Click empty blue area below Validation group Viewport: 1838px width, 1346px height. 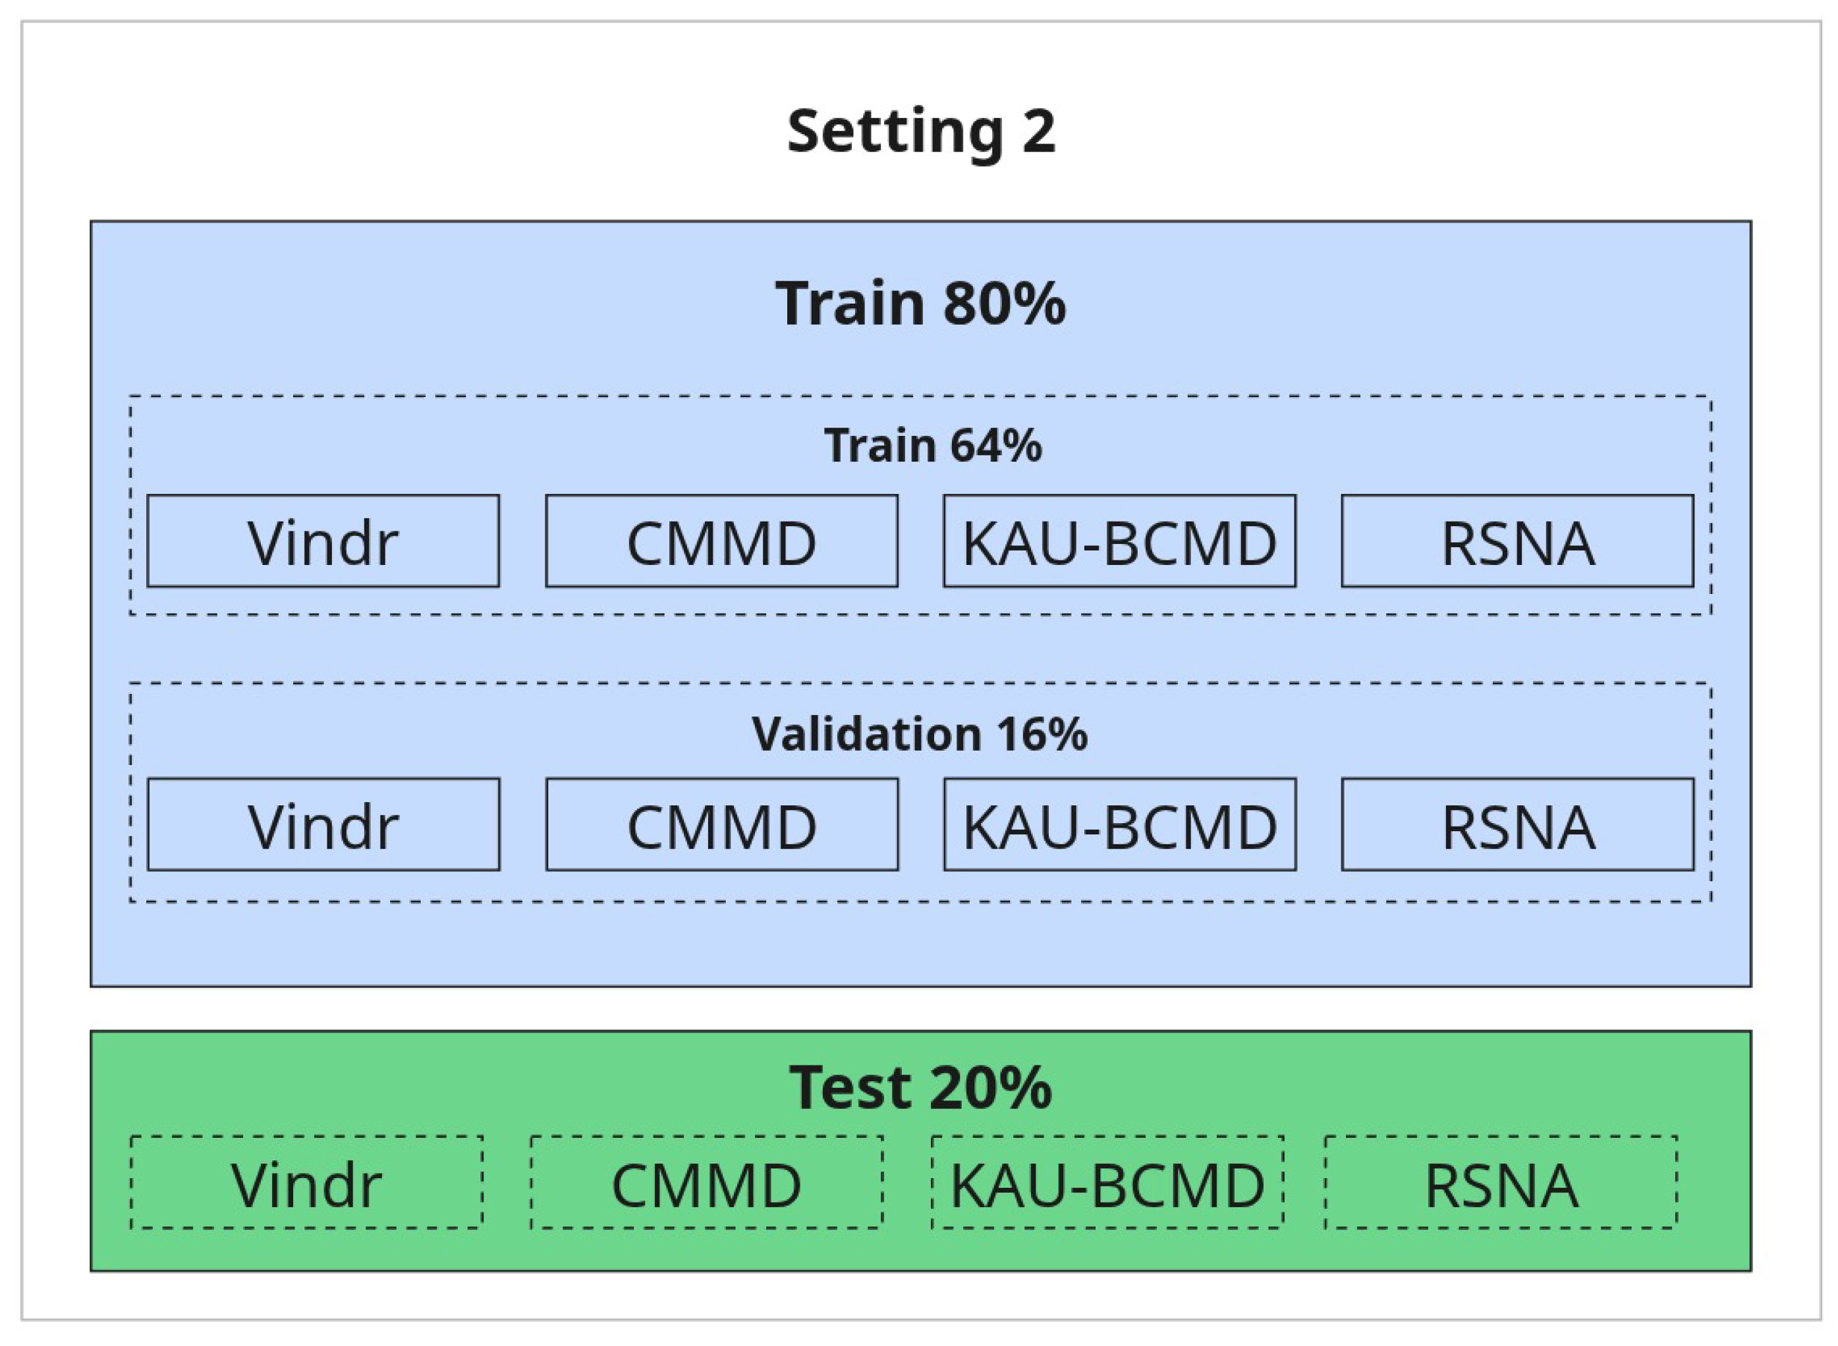tap(920, 944)
